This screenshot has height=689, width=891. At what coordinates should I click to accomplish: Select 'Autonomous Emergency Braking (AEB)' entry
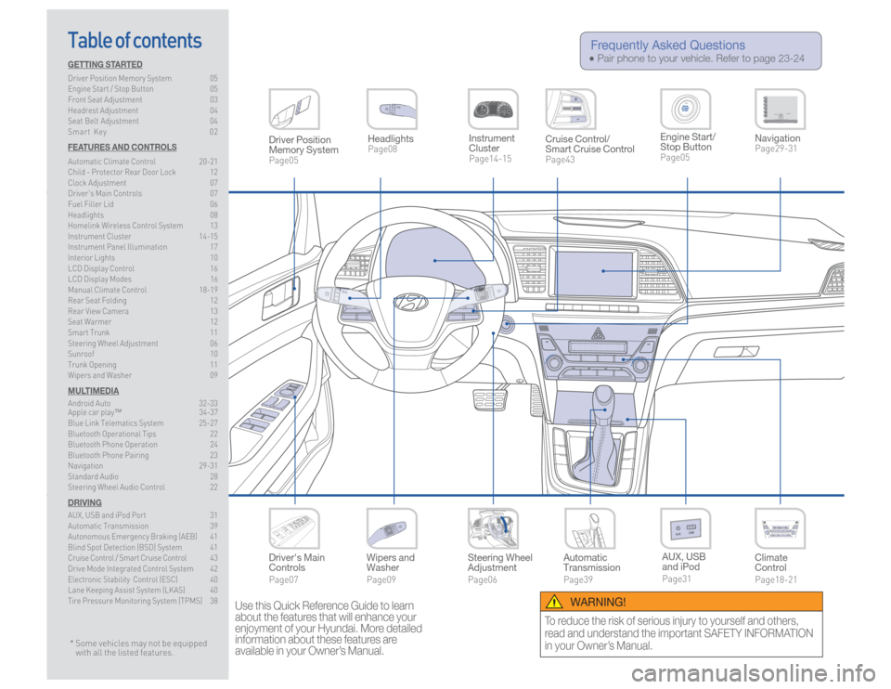[x=143, y=537]
